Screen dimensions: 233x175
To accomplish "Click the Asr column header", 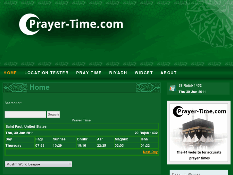I will coord(105,139).
